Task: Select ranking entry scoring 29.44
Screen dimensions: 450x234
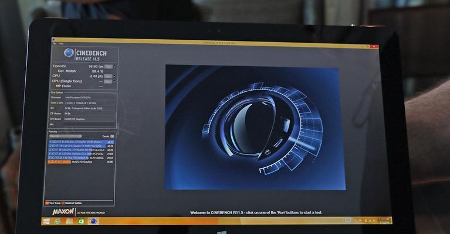Action: [x=80, y=157]
